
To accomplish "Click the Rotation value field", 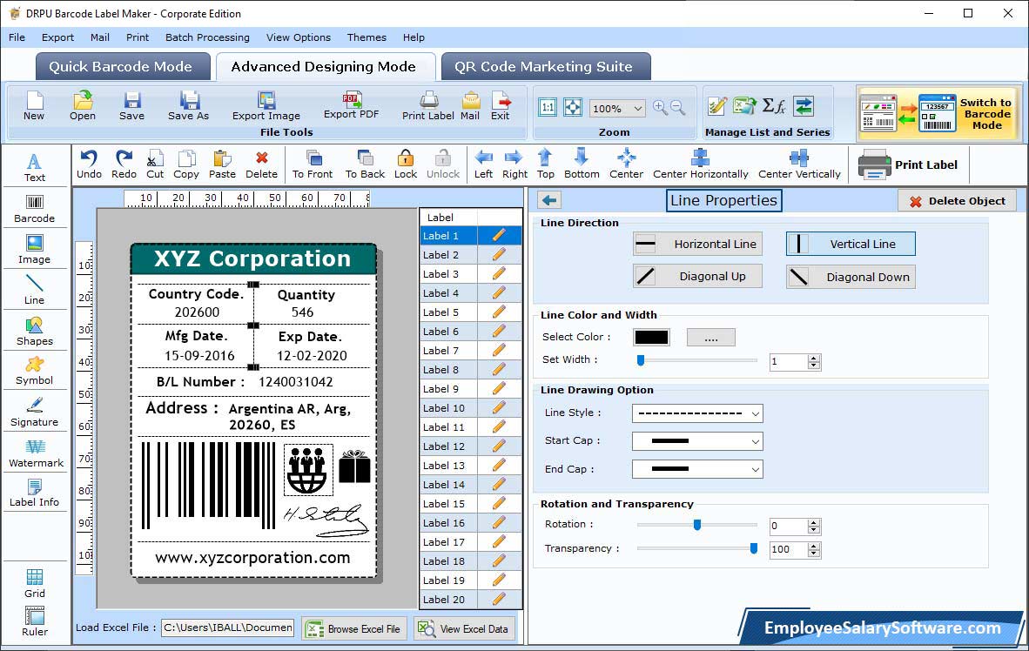I will click(x=788, y=526).
